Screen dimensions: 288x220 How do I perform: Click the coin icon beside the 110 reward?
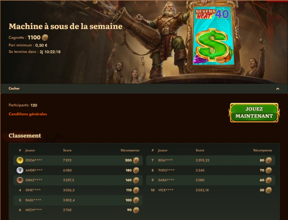(136, 190)
